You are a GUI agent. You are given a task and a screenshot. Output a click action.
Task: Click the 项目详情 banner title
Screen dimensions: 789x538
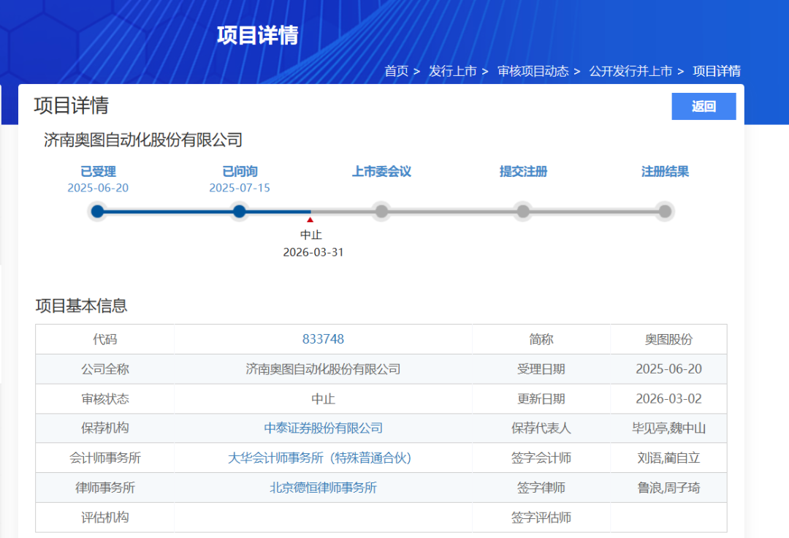[259, 34]
